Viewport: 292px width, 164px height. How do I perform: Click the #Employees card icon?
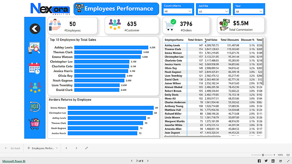[x=55, y=25]
